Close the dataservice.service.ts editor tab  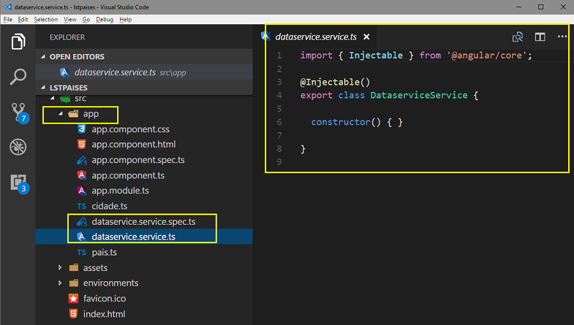pyautogui.click(x=367, y=37)
